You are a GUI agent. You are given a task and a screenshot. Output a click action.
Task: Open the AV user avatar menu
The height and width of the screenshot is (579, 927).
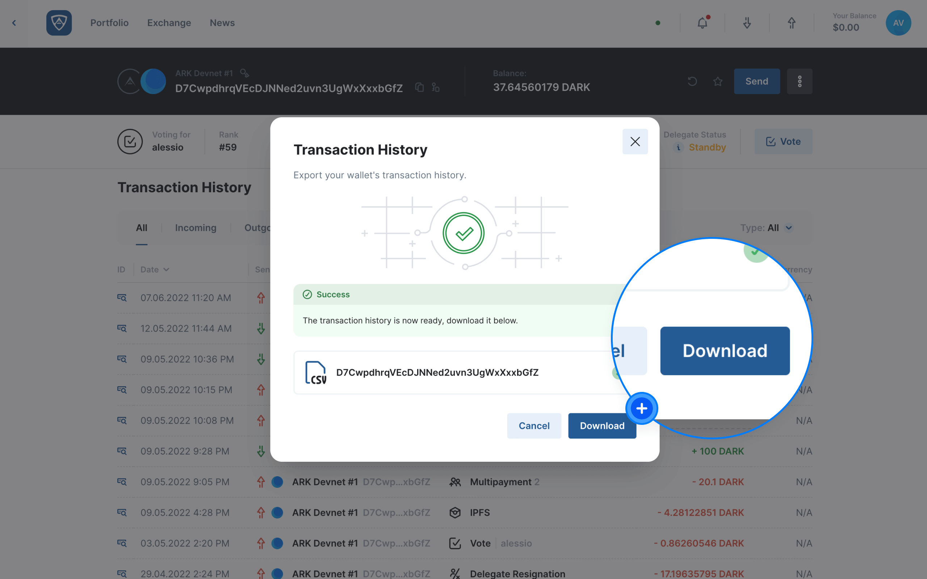click(x=898, y=23)
